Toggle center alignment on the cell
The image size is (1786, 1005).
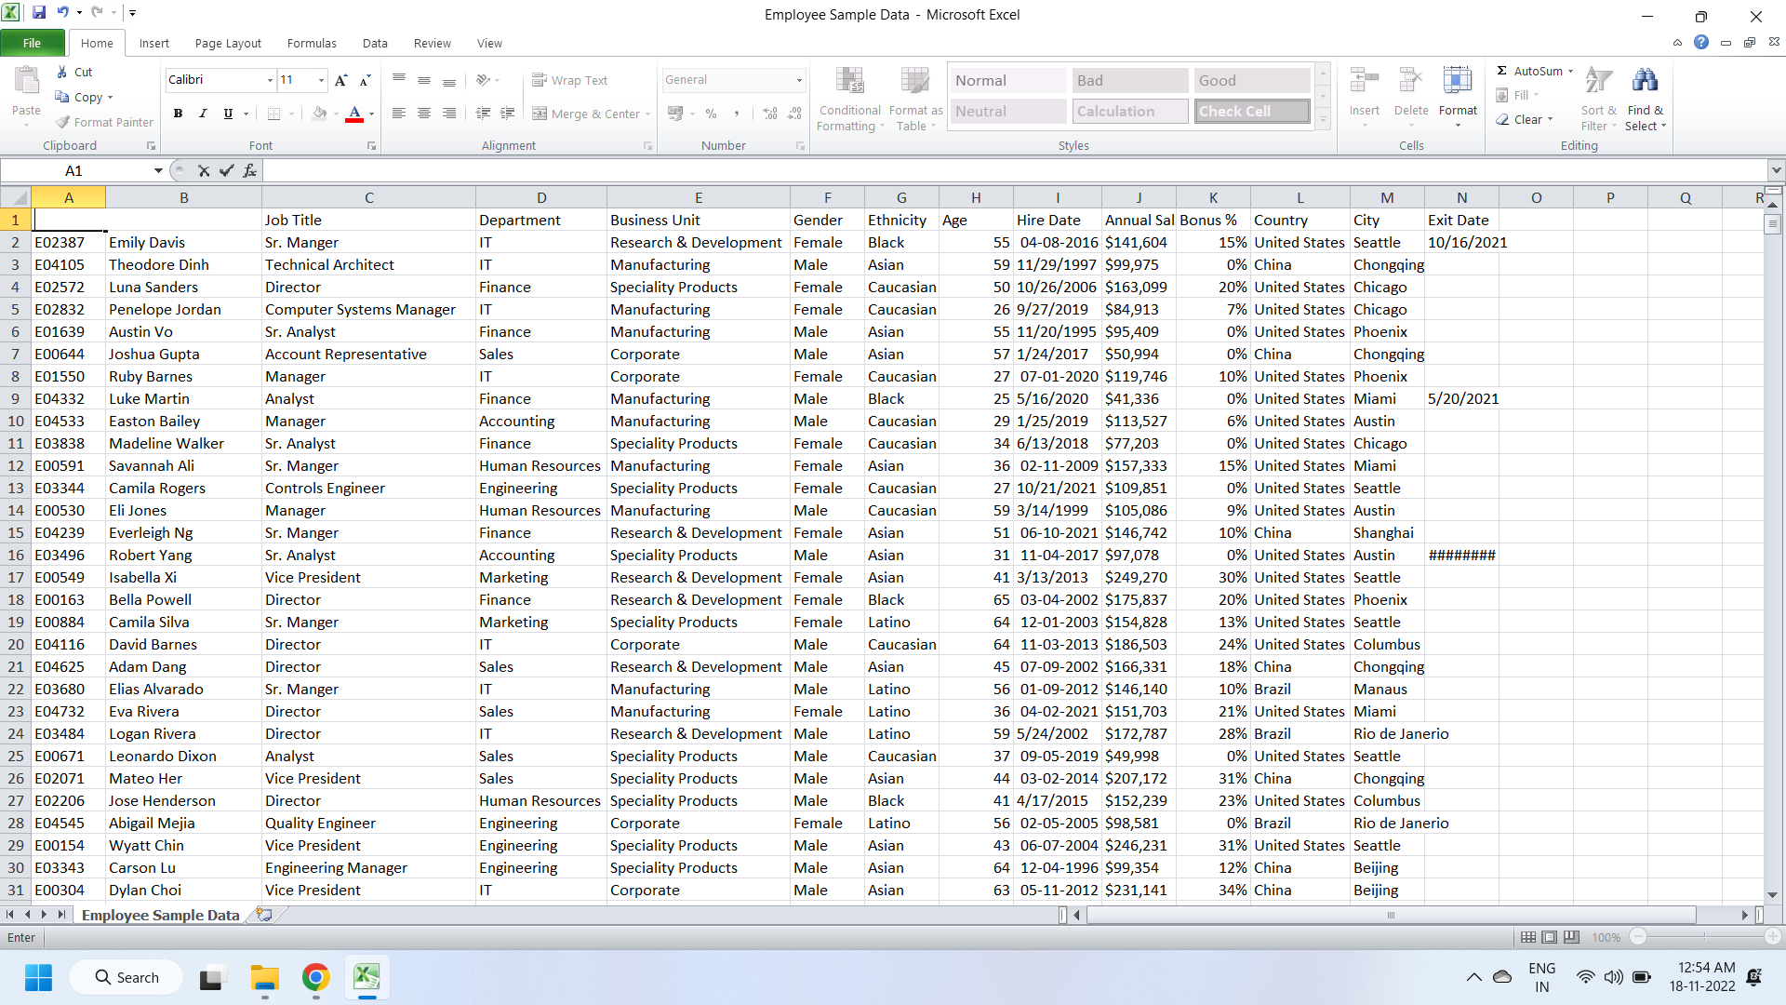(423, 114)
